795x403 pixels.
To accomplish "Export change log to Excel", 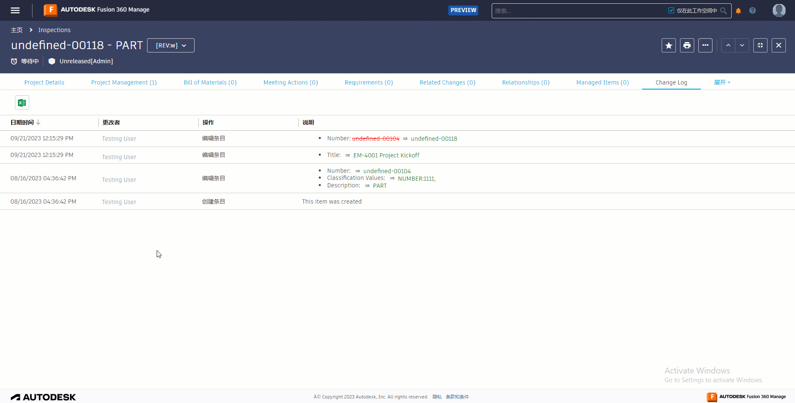I will click(21, 102).
